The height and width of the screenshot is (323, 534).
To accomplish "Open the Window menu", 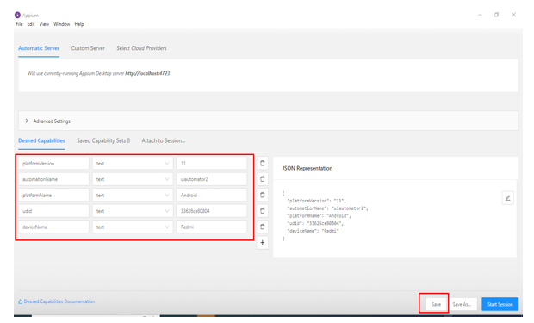I will (x=62, y=24).
